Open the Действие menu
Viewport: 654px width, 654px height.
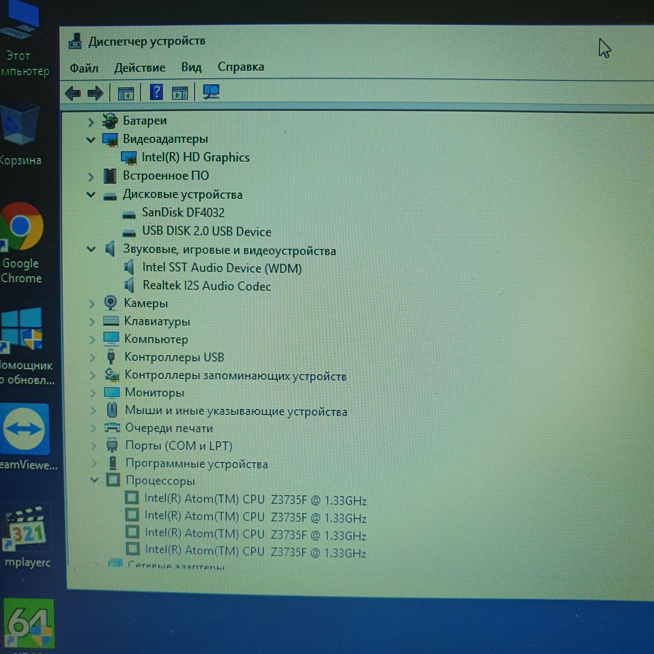pyautogui.click(x=140, y=68)
